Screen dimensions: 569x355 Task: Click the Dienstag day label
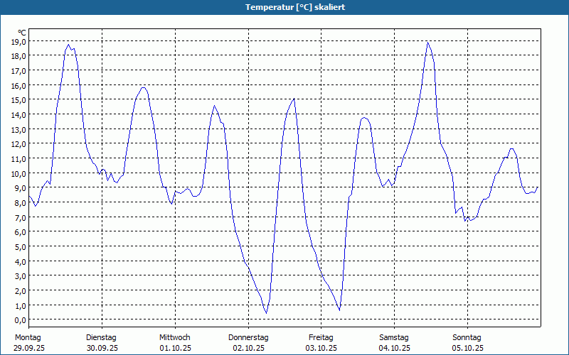click(x=101, y=338)
